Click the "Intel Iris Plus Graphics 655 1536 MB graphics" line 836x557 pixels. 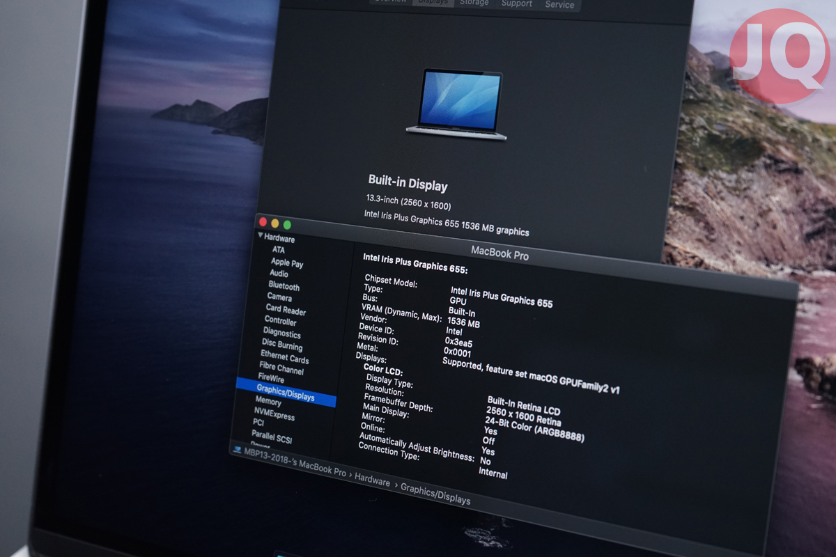447,222
